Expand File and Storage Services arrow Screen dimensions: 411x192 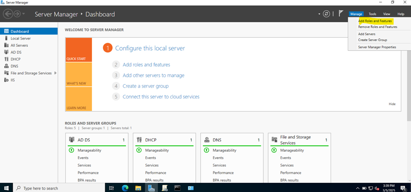coord(55,73)
